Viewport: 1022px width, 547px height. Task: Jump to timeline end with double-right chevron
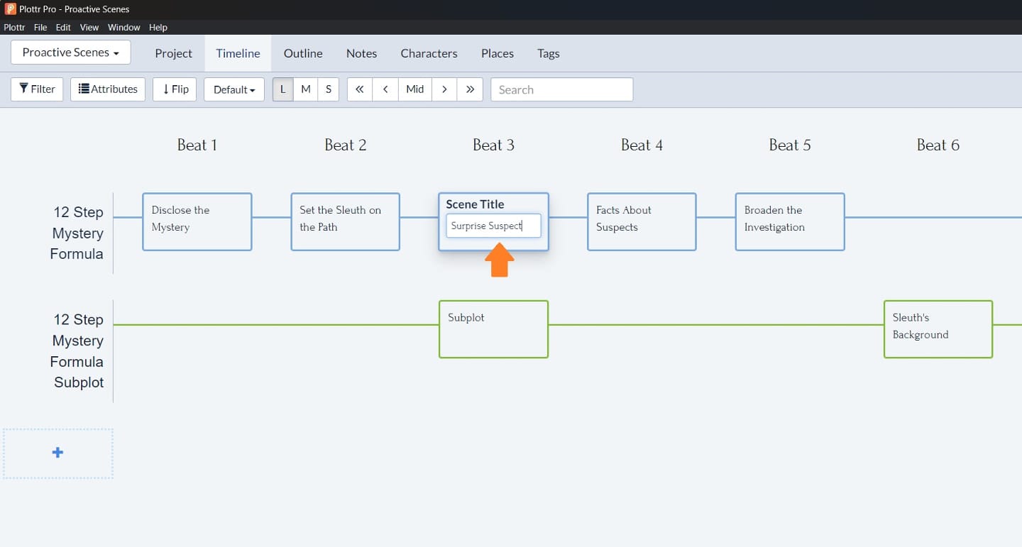pyautogui.click(x=470, y=89)
